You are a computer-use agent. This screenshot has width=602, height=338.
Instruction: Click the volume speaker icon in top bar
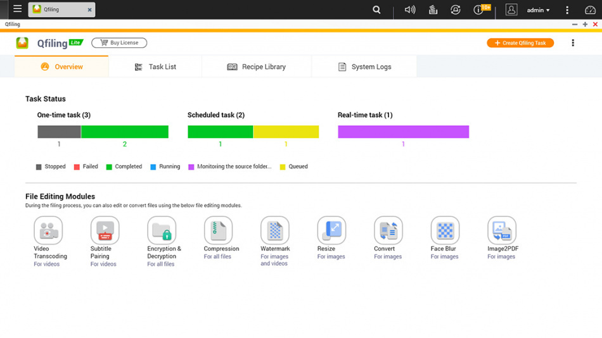coord(410,9)
